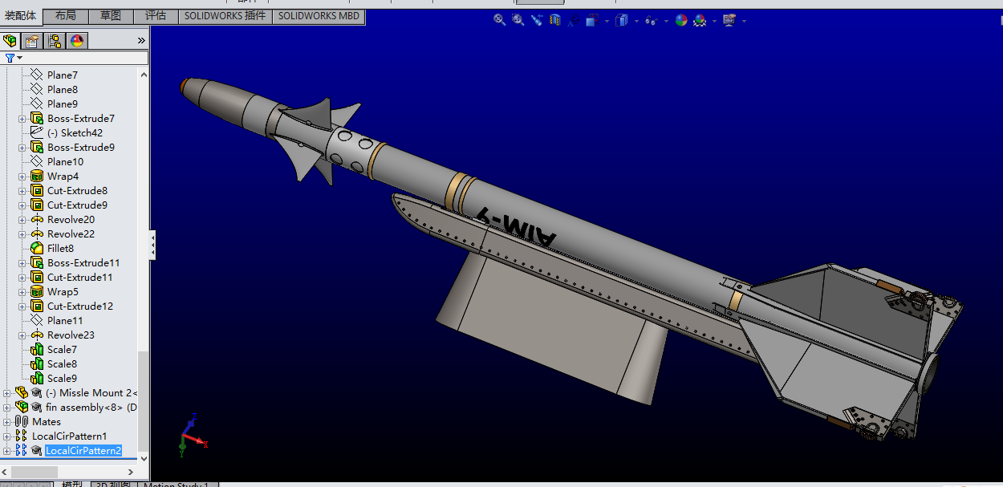Expand the Revolve22 tree node

pos(22,234)
